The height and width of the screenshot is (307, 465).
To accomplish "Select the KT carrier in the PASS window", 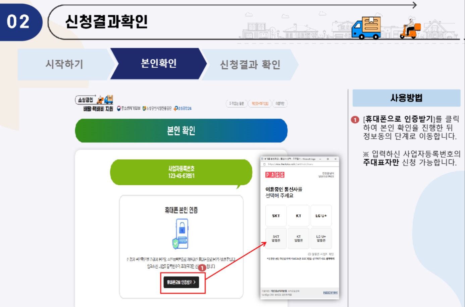I will click(298, 216).
